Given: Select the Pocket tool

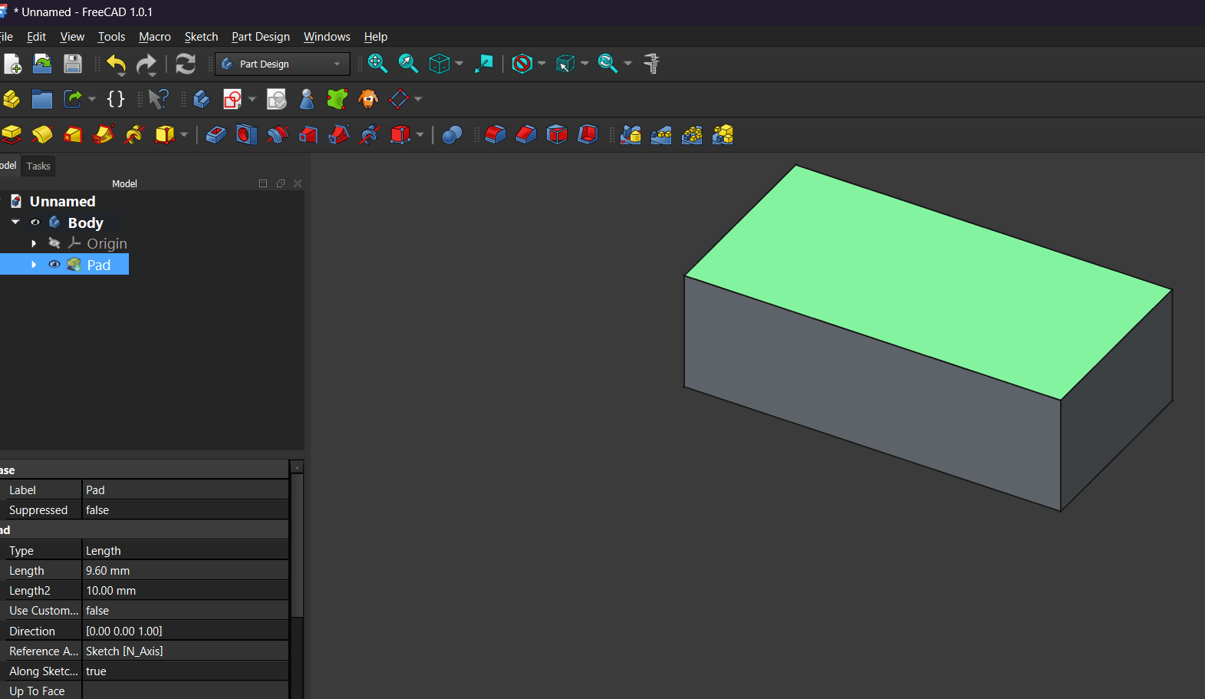Looking at the screenshot, I should 216,135.
